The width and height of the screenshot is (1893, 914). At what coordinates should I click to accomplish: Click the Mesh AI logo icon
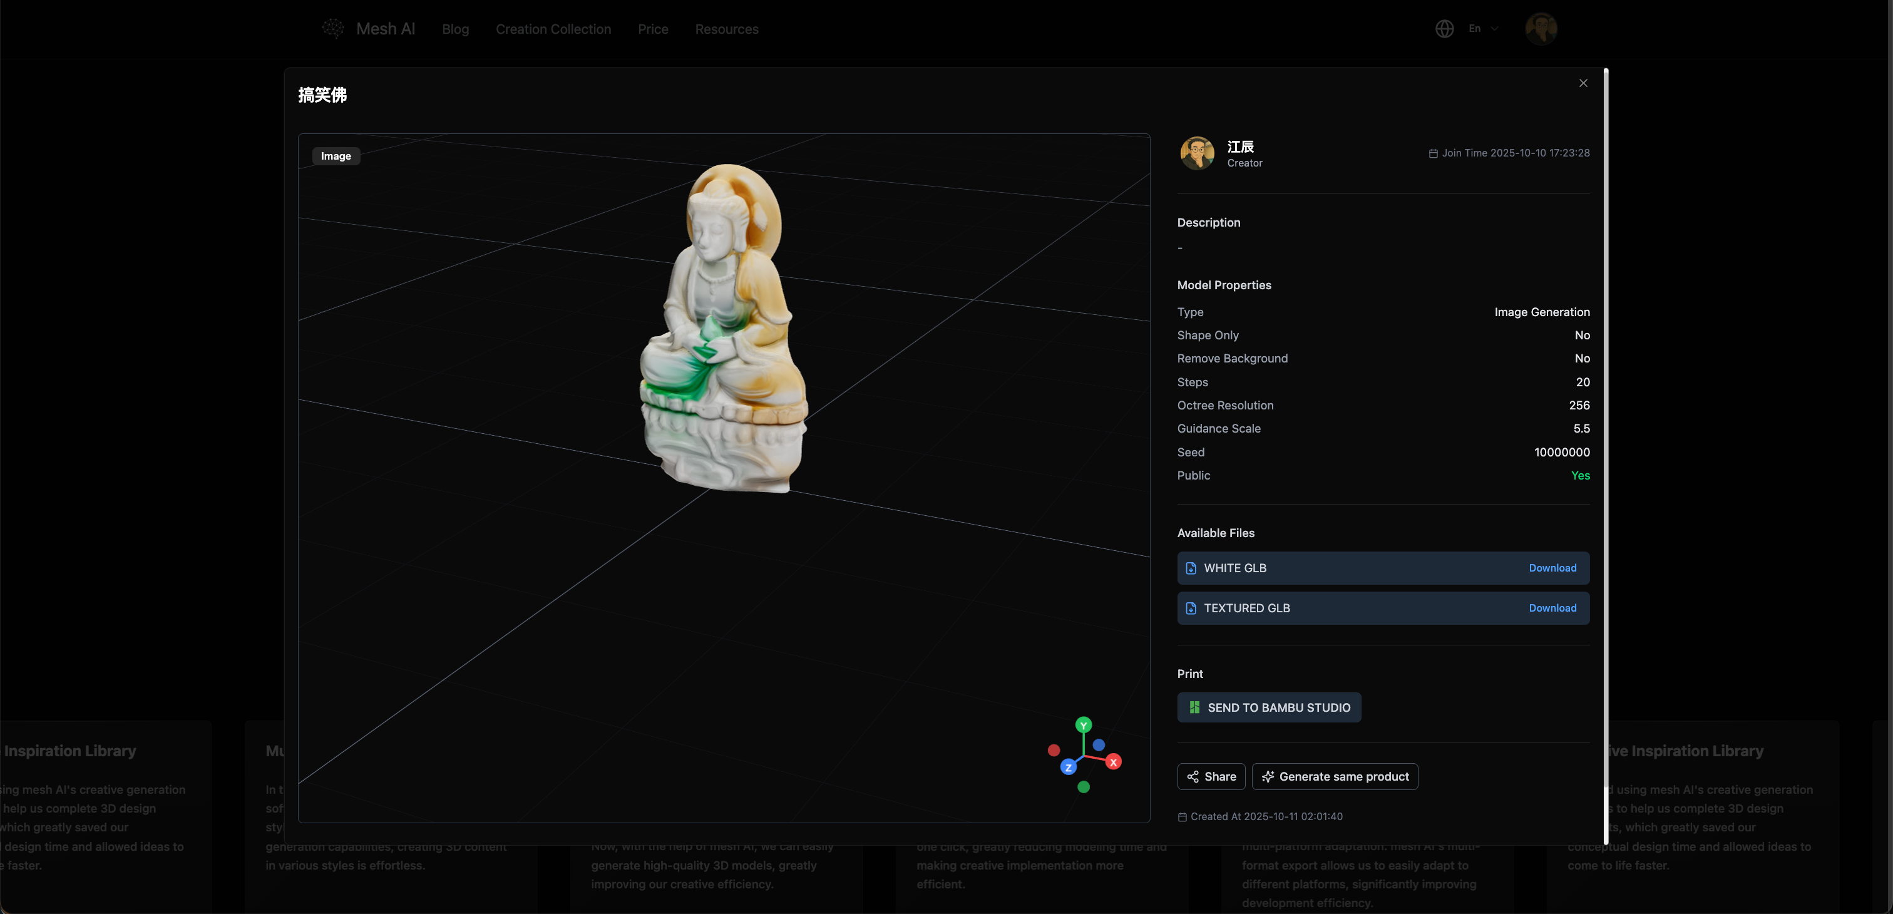333,29
